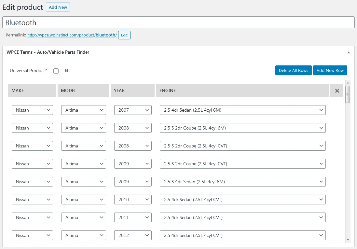Click the MODEL column header
This screenshot has width=357, height=249.
coord(83,90)
